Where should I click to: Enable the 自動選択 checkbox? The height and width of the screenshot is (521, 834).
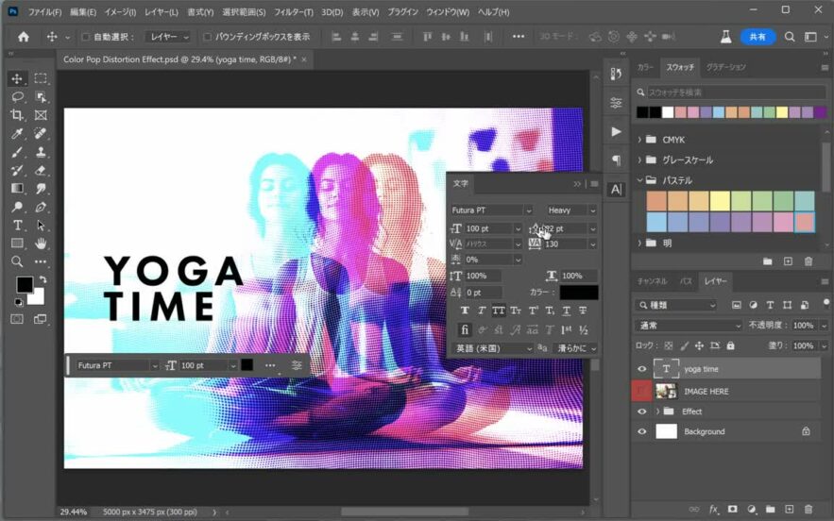pyautogui.click(x=85, y=37)
